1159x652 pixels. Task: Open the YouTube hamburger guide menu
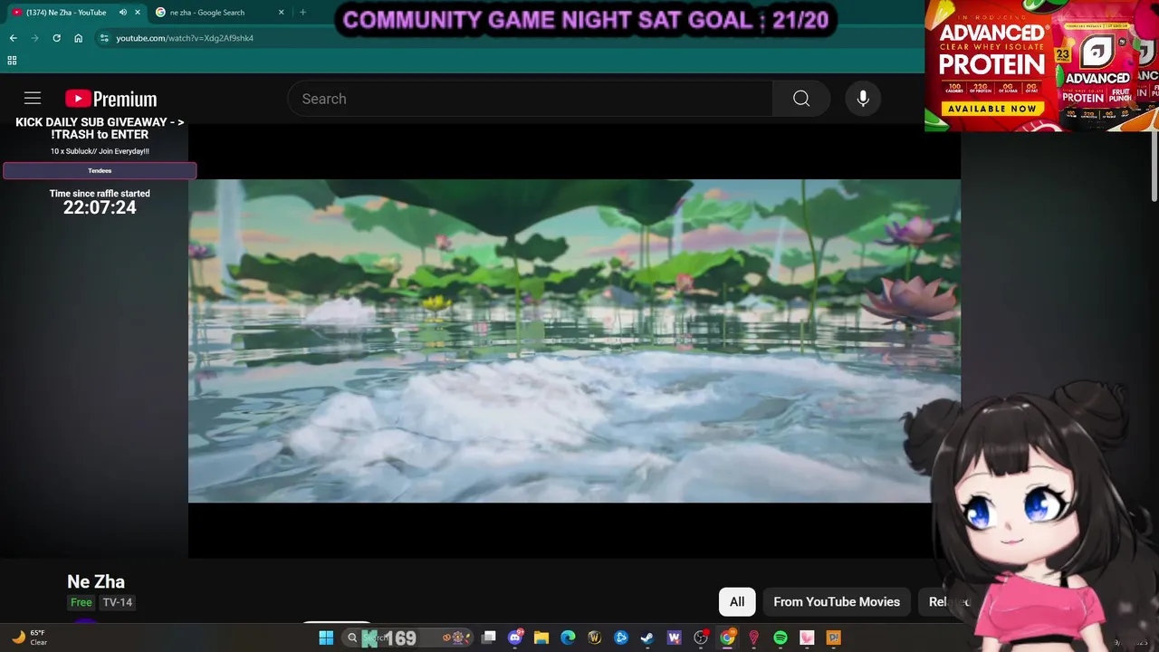coord(33,99)
